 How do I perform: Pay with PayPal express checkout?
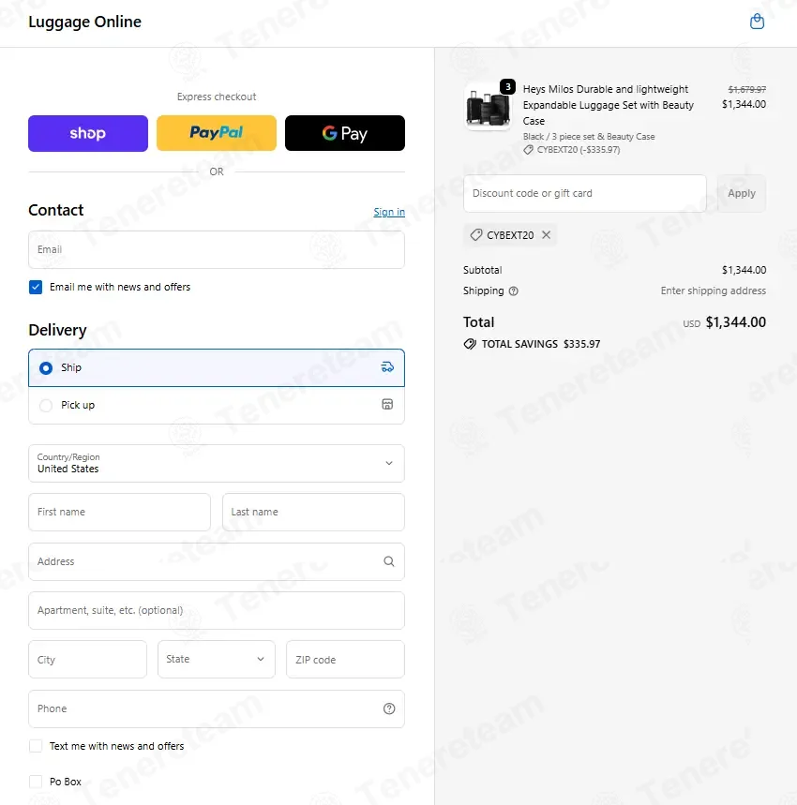(217, 133)
